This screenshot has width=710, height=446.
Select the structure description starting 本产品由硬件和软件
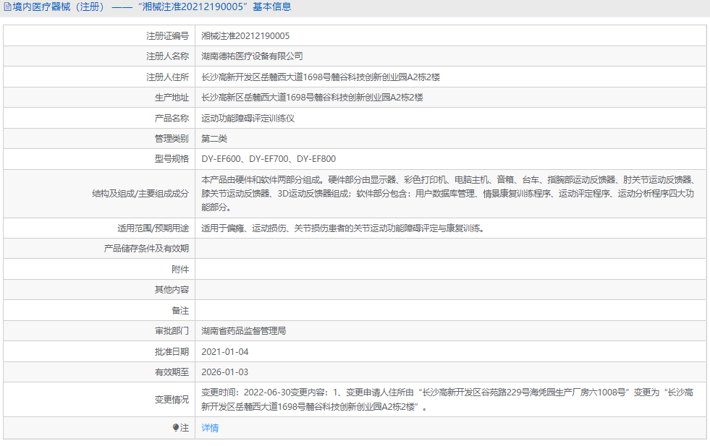click(x=448, y=194)
